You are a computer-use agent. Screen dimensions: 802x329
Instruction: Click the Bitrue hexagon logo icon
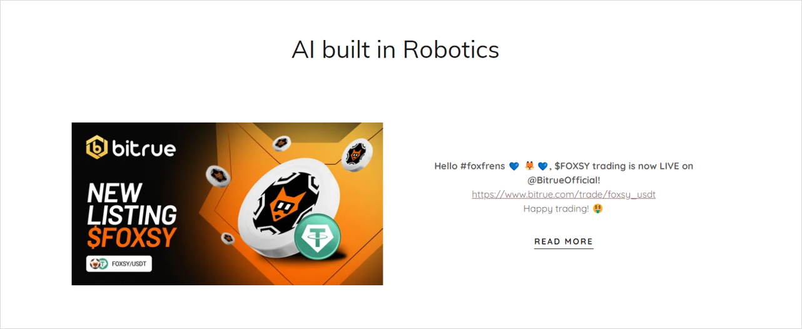(x=97, y=148)
